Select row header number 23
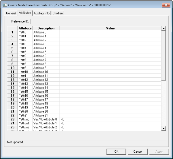The height and width of the screenshot is (159, 173). (12, 119)
